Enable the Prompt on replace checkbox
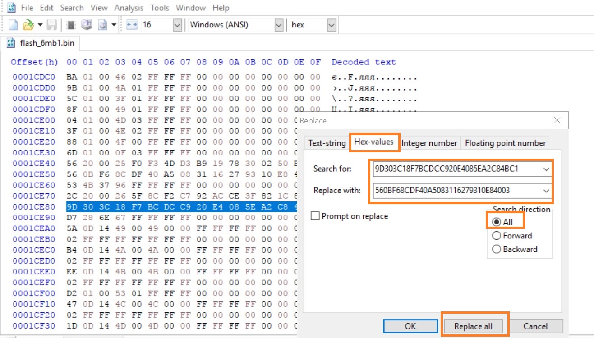This screenshot has height=338, width=594. tap(315, 216)
